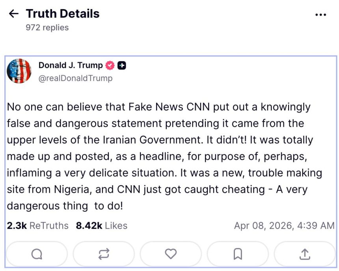Screen dimensions: 339x271
Task: Like the post with the heart icon
Action: 171,254
